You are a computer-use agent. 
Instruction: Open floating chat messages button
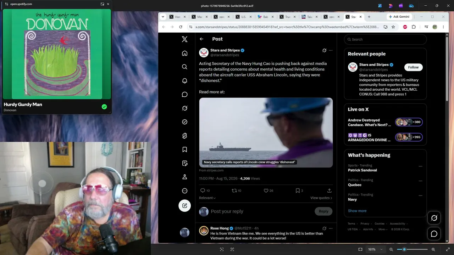pyautogui.click(x=434, y=234)
